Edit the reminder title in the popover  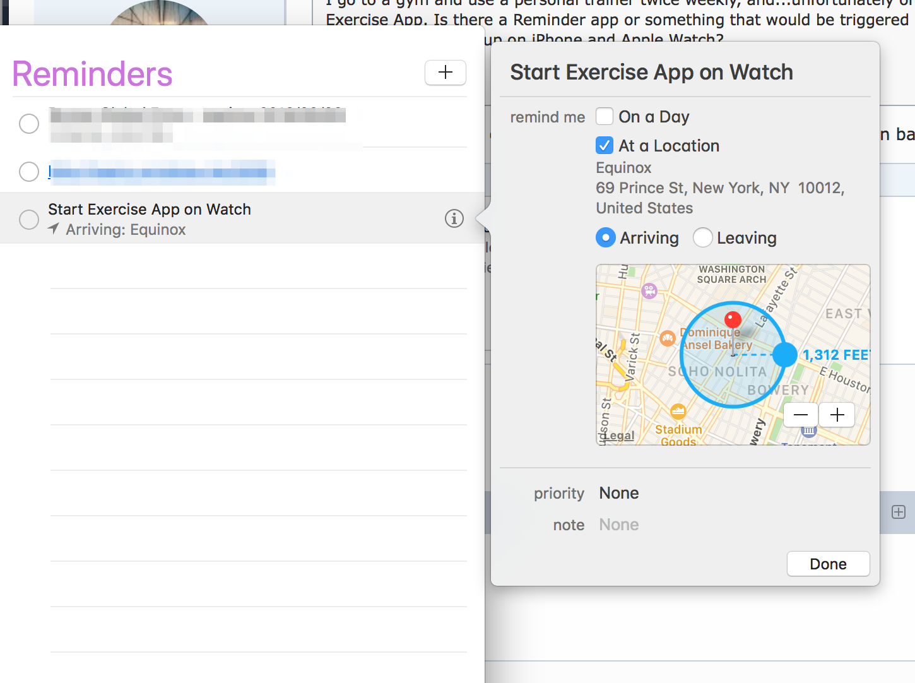652,72
